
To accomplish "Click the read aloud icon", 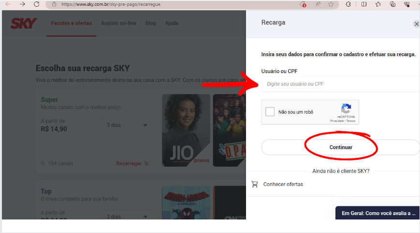I will pyautogui.click(x=318, y=4).
